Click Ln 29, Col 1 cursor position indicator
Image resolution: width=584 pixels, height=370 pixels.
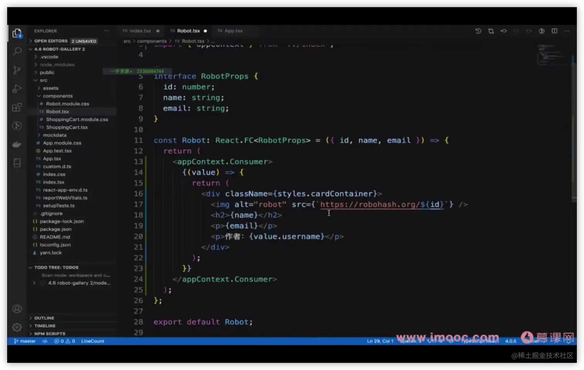point(380,341)
